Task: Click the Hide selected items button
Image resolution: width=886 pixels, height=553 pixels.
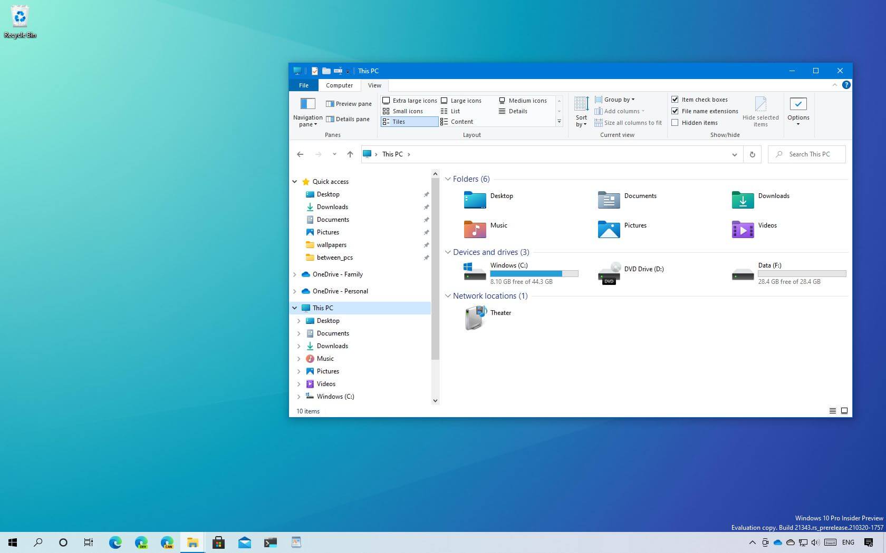Action: (760, 111)
